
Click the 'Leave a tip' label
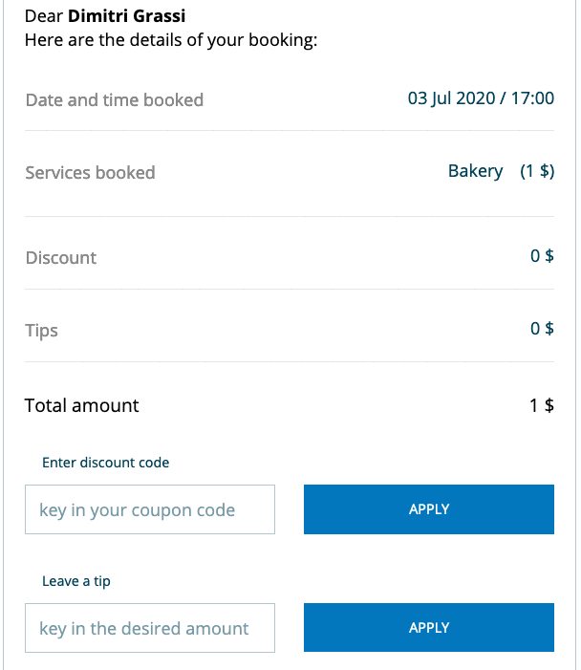point(76,581)
